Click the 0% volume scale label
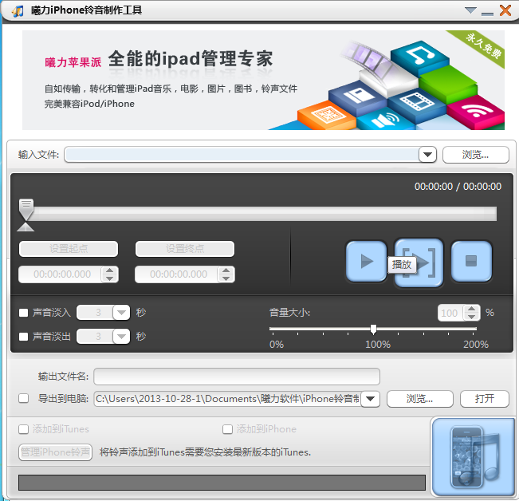Image resolution: width=519 pixels, height=501 pixels. coord(277,345)
